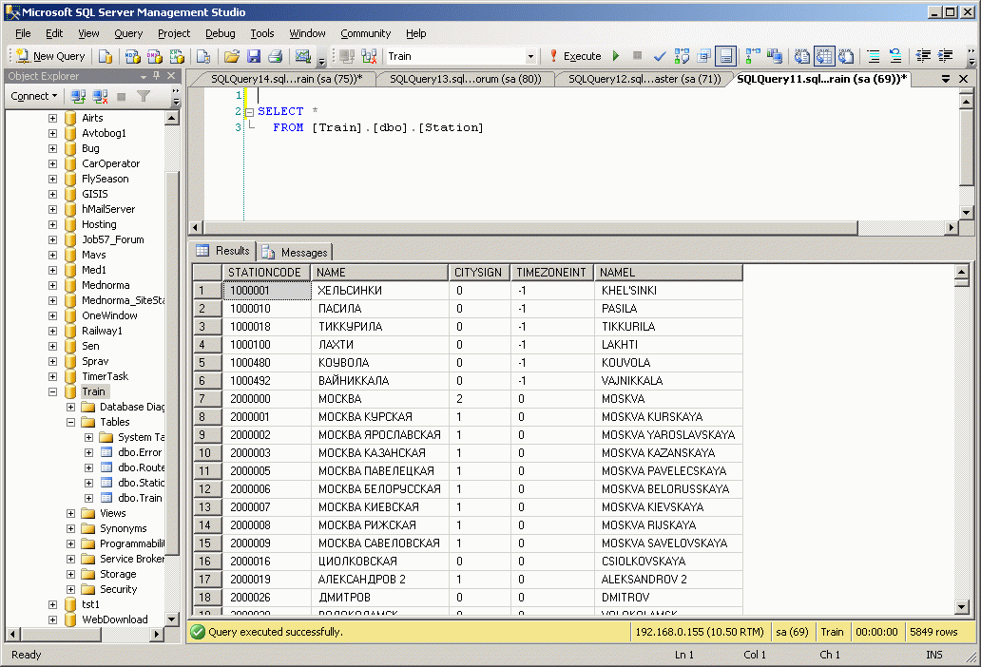Expand the Airts database node
Image resolution: width=981 pixels, height=667 pixels.
pos(52,118)
